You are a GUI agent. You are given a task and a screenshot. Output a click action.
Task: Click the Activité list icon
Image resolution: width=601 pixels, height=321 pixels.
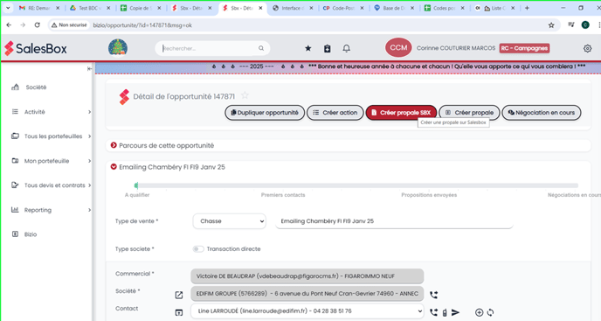tap(15, 112)
